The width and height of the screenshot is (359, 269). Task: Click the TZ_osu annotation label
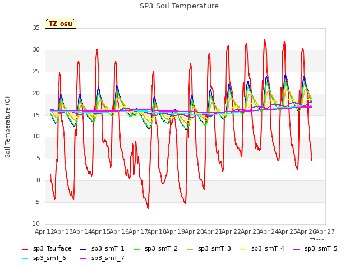coord(61,24)
